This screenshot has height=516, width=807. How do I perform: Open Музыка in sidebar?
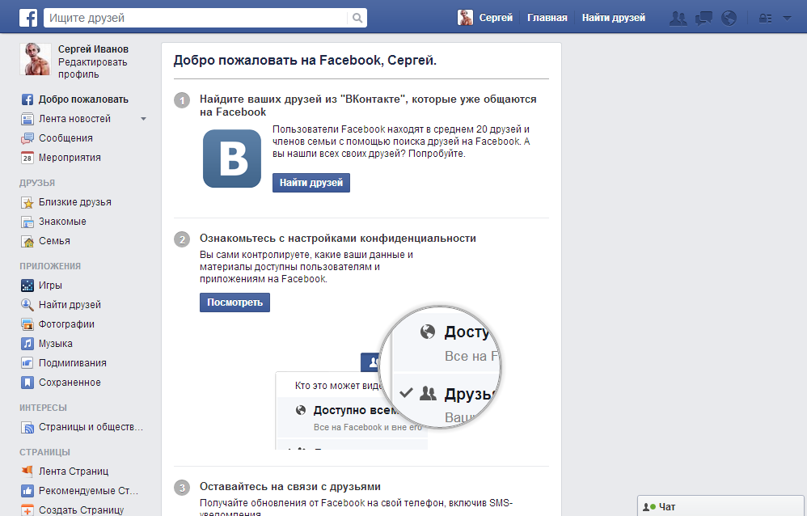pos(56,344)
